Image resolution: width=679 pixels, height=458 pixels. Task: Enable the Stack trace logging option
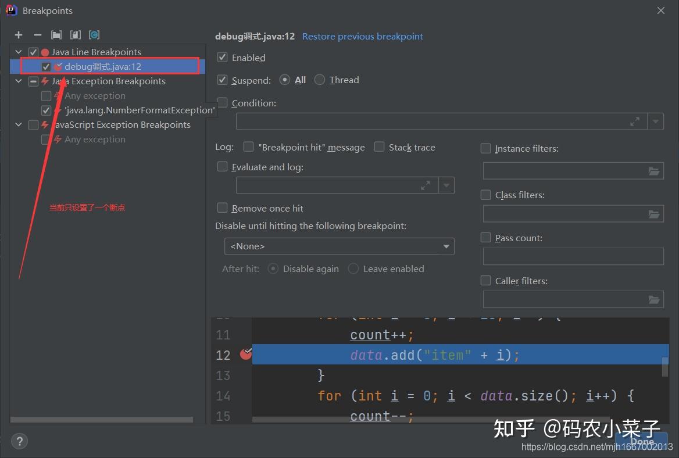pyautogui.click(x=379, y=147)
